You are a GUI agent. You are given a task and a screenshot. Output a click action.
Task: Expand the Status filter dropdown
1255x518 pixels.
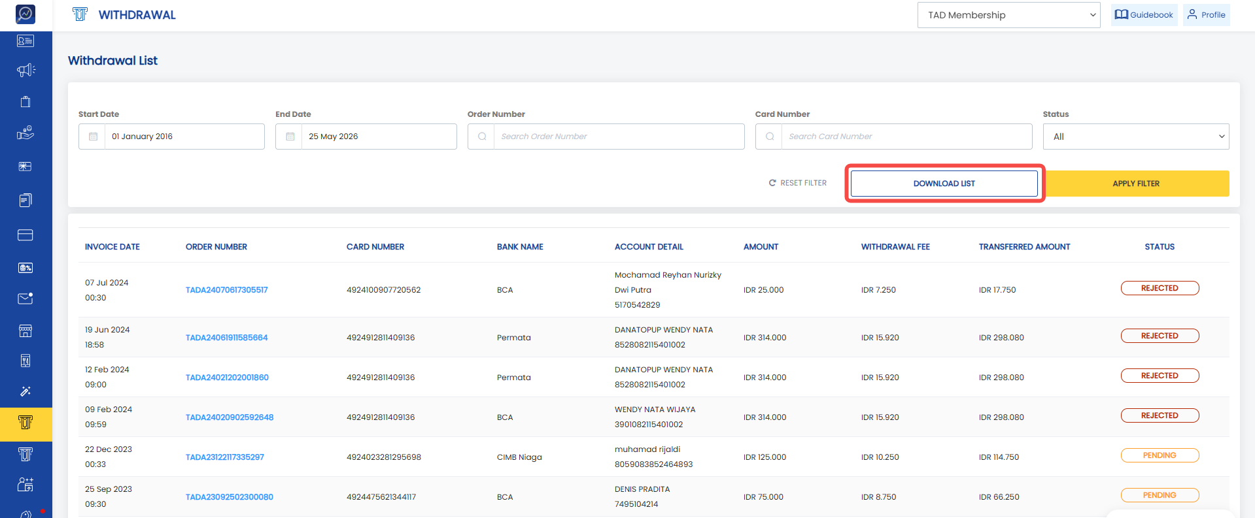click(x=1136, y=137)
